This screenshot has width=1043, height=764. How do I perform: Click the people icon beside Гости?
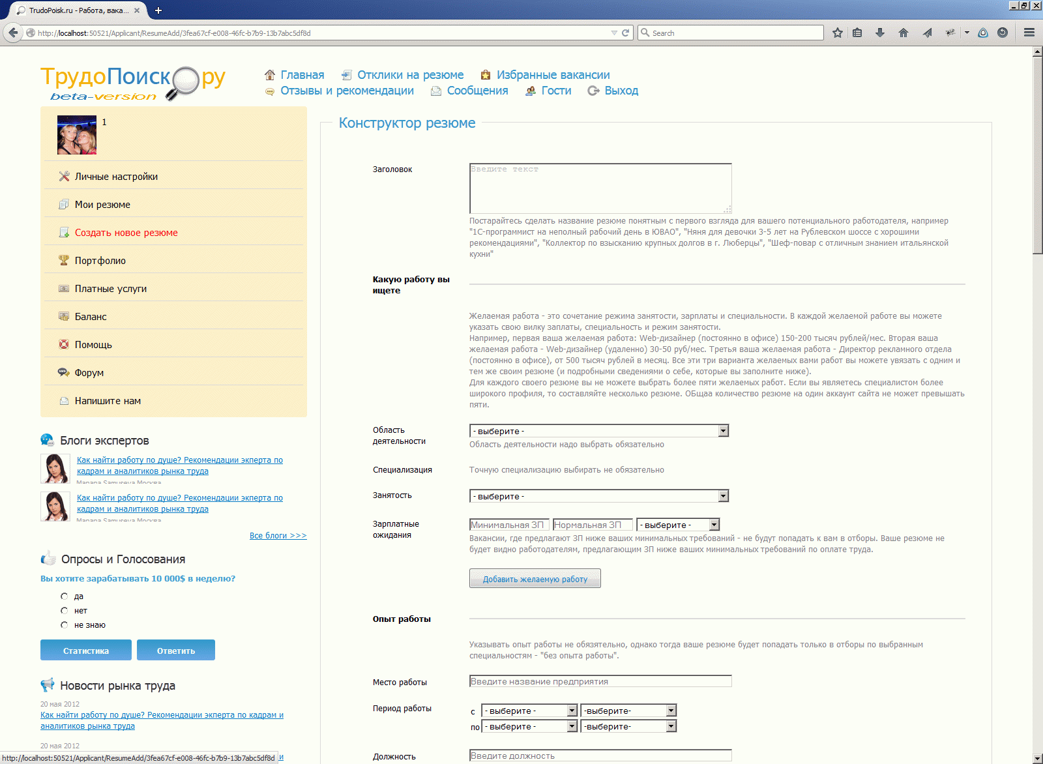[531, 91]
